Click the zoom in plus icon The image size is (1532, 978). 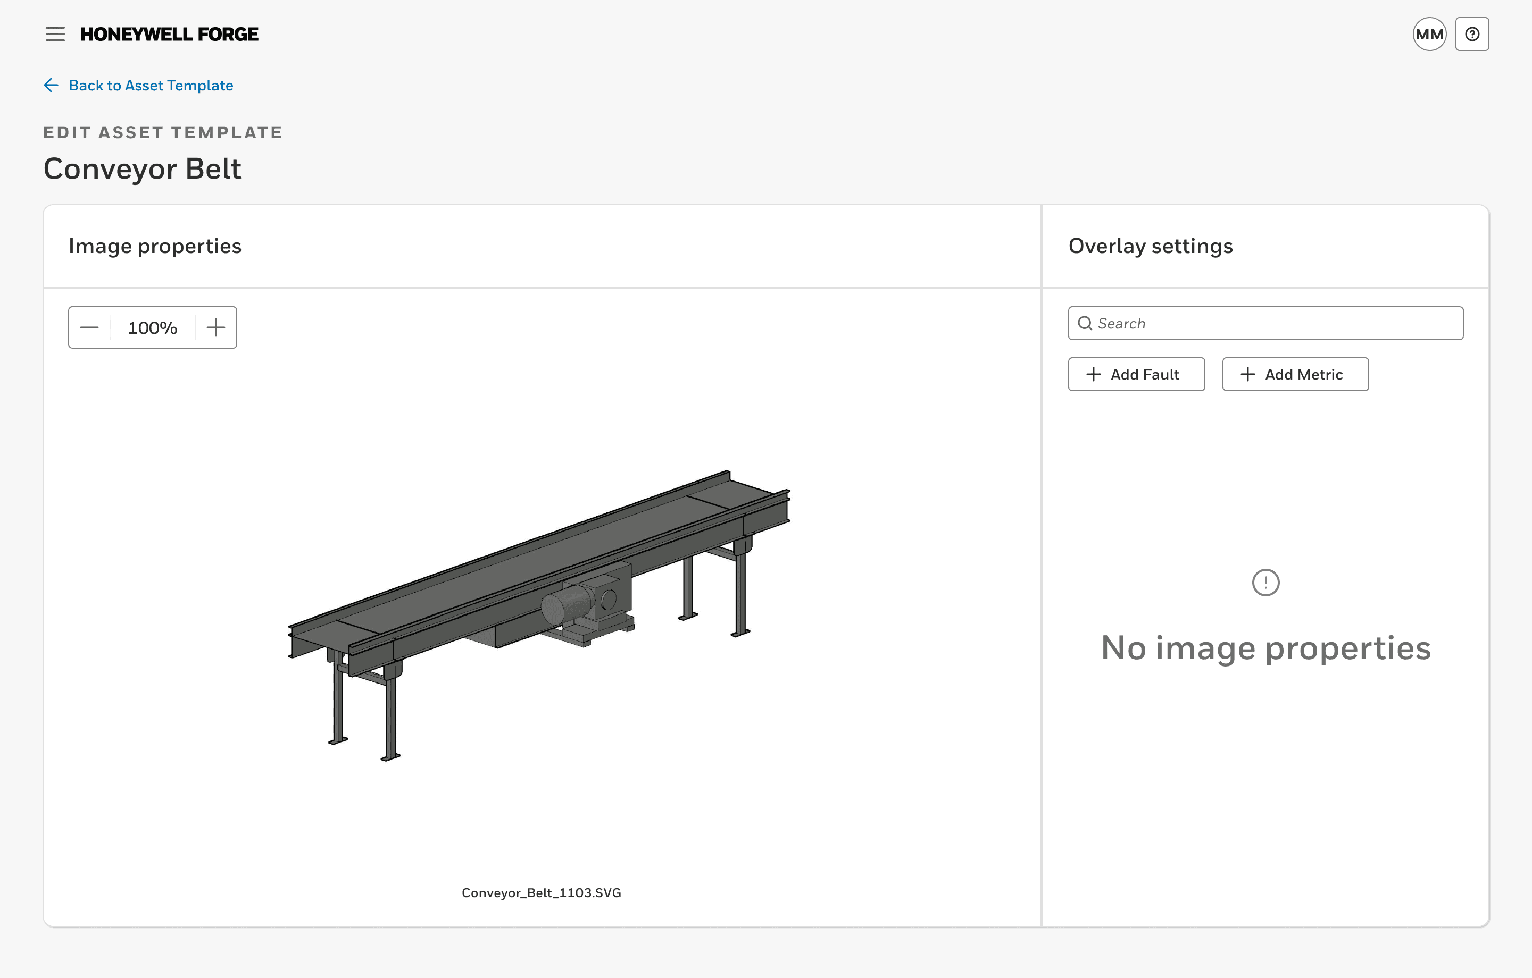click(x=215, y=327)
